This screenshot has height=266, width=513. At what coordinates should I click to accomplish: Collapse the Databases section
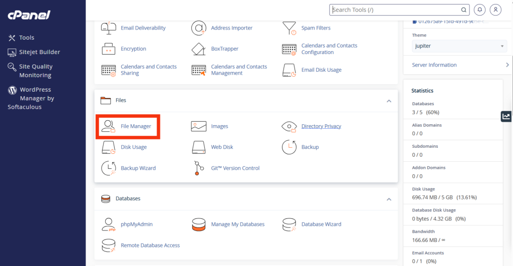[389, 199]
